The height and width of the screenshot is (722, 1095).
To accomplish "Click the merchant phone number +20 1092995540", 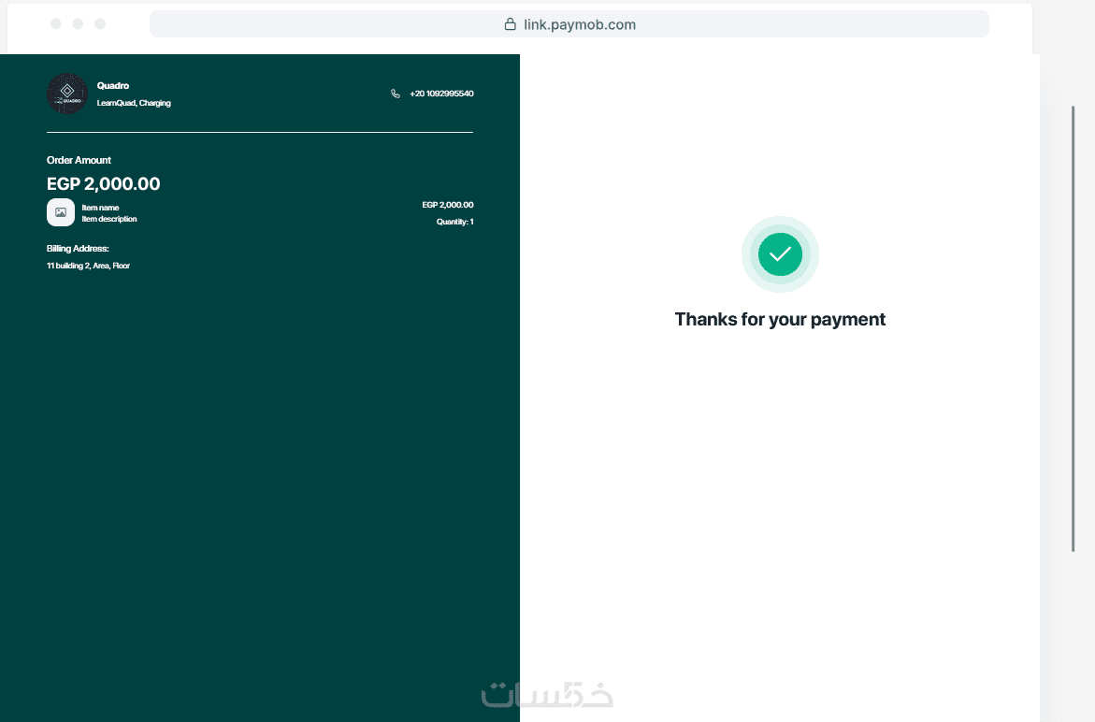I will pos(441,94).
